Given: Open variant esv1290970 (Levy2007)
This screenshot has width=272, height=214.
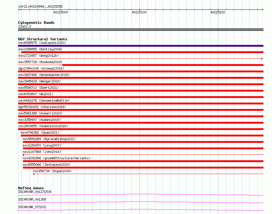Looking at the screenshot, I should [42, 145].
